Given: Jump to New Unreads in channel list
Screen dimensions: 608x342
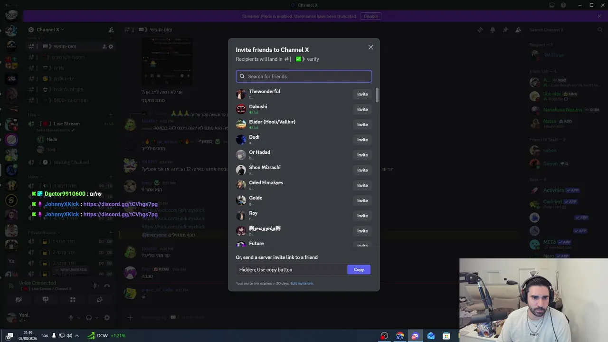Looking at the screenshot, I should click(x=71, y=270).
